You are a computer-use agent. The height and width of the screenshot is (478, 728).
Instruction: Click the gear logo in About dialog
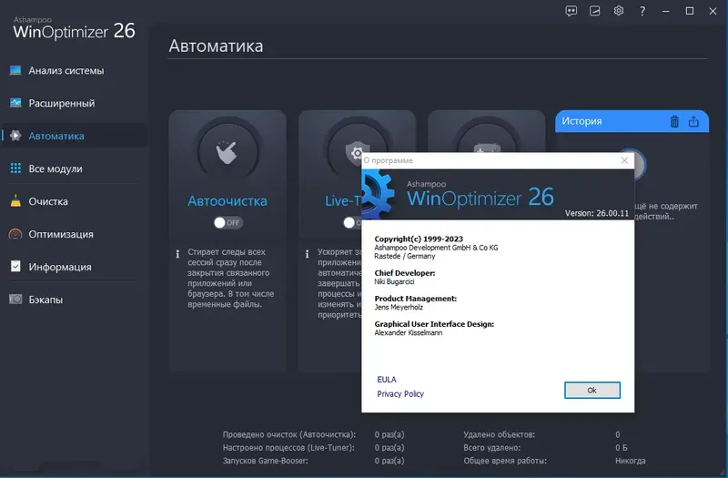click(378, 194)
